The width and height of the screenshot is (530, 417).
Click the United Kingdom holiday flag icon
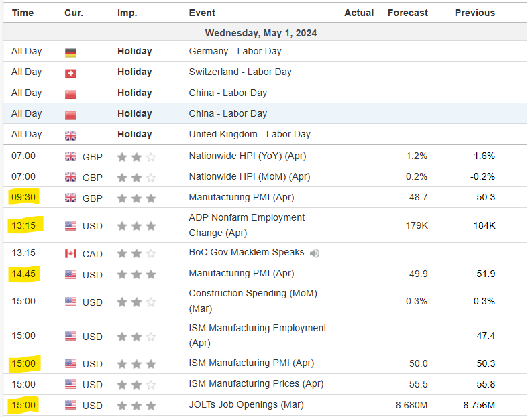point(70,135)
